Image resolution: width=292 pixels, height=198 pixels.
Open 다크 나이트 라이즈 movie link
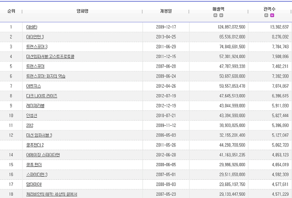42,96
